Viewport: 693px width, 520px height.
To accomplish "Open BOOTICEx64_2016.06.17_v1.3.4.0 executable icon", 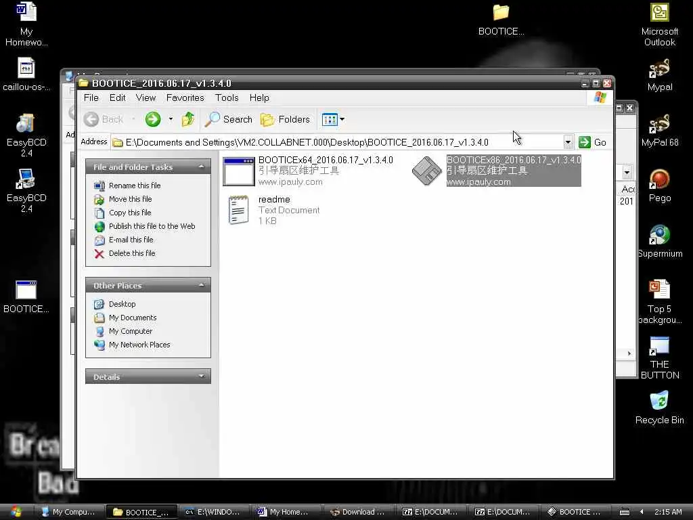I will coord(239,171).
